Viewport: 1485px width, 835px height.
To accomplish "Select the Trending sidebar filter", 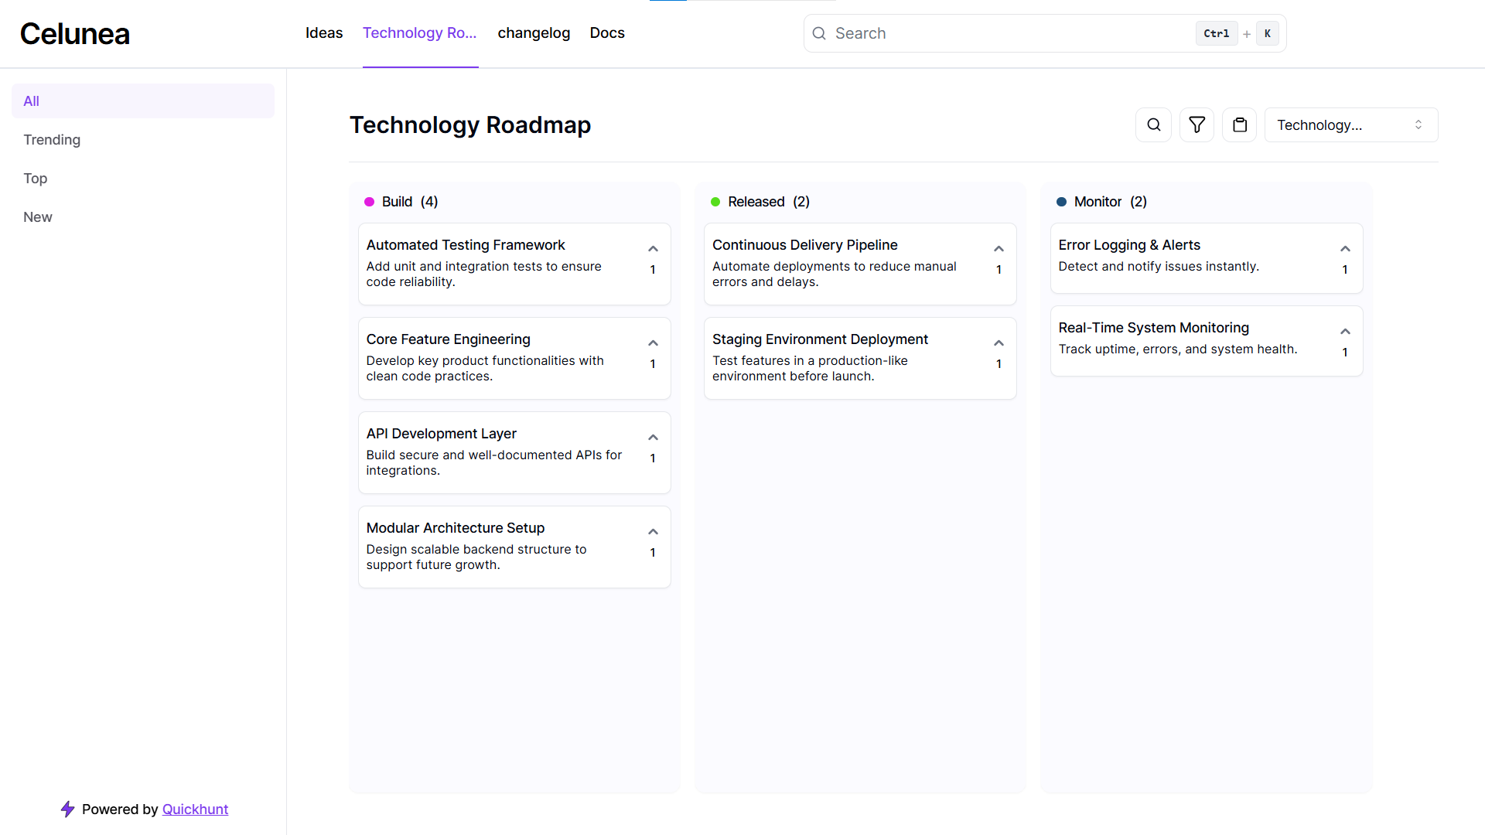I will pyautogui.click(x=143, y=140).
